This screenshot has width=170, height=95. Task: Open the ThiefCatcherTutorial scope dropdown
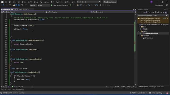[23, 12]
